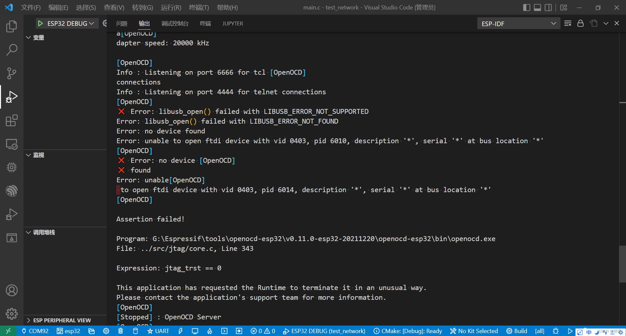
Task: Open ESP-IDF terminal icon
Action: (x=224, y=331)
